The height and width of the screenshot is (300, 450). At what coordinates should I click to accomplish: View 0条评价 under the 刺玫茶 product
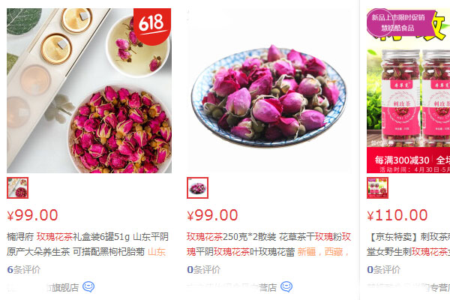coord(383,269)
